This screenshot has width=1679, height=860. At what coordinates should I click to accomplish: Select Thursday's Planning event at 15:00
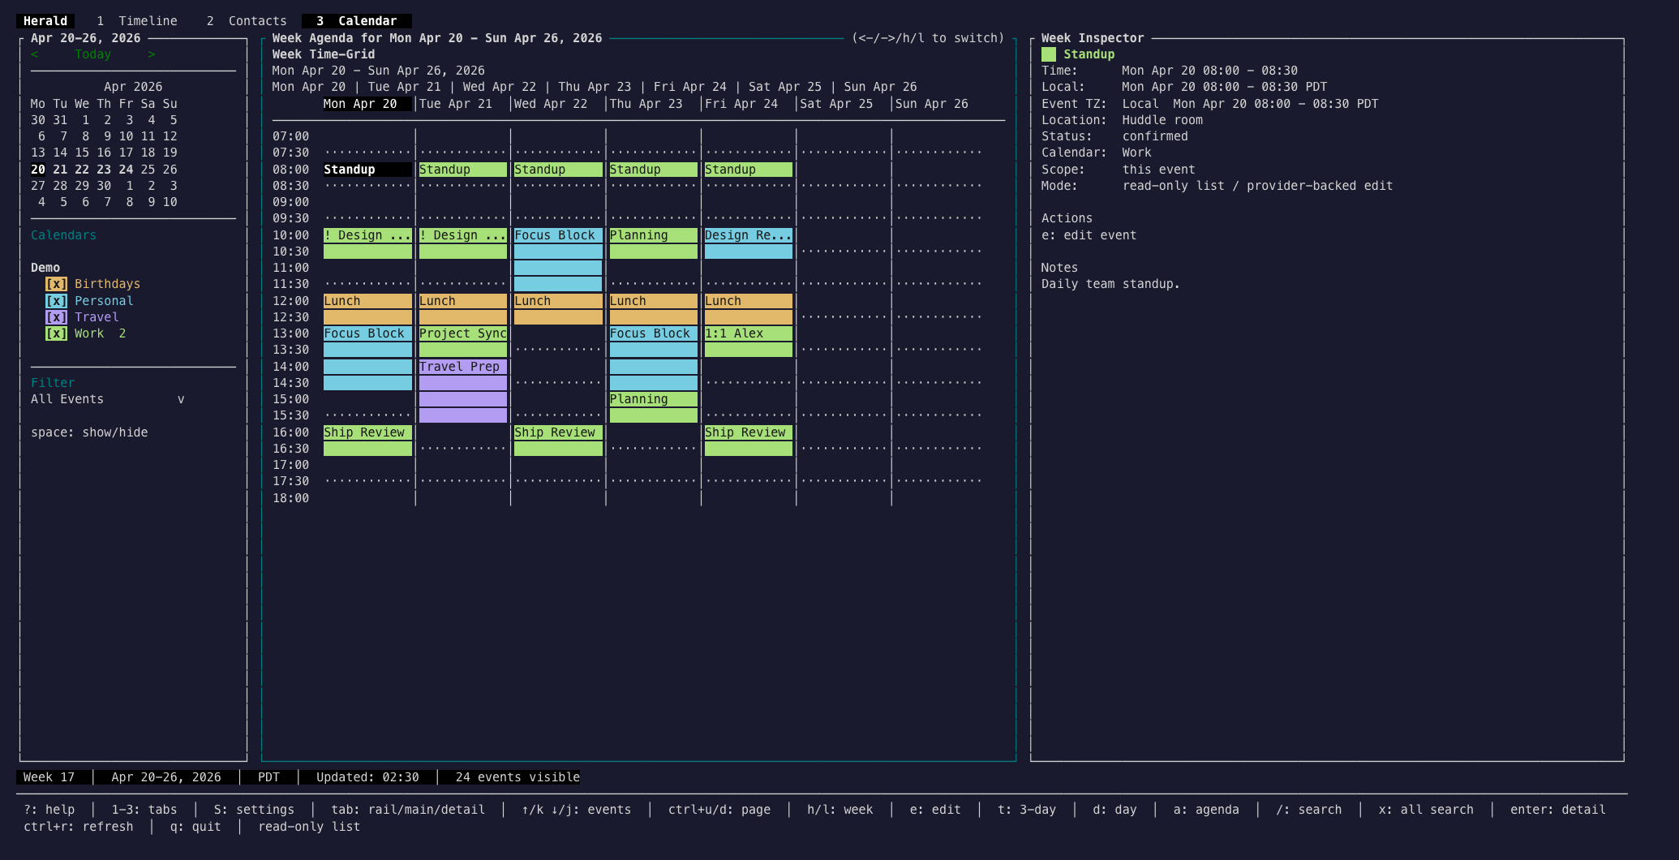click(x=654, y=407)
